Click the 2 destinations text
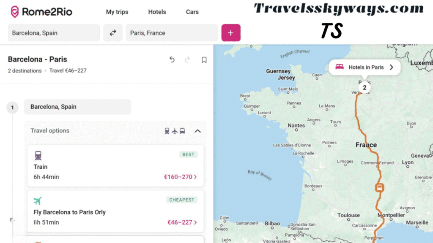This screenshot has height=243, width=433. [x=25, y=71]
